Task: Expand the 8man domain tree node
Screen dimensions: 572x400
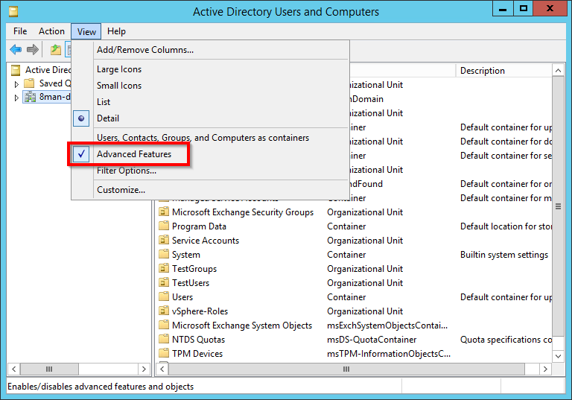Action: 17,98
